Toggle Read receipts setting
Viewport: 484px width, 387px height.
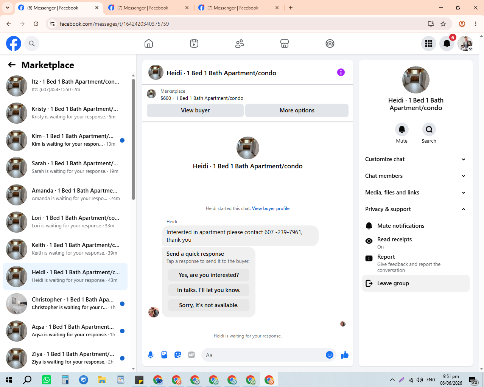coord(416,242)
